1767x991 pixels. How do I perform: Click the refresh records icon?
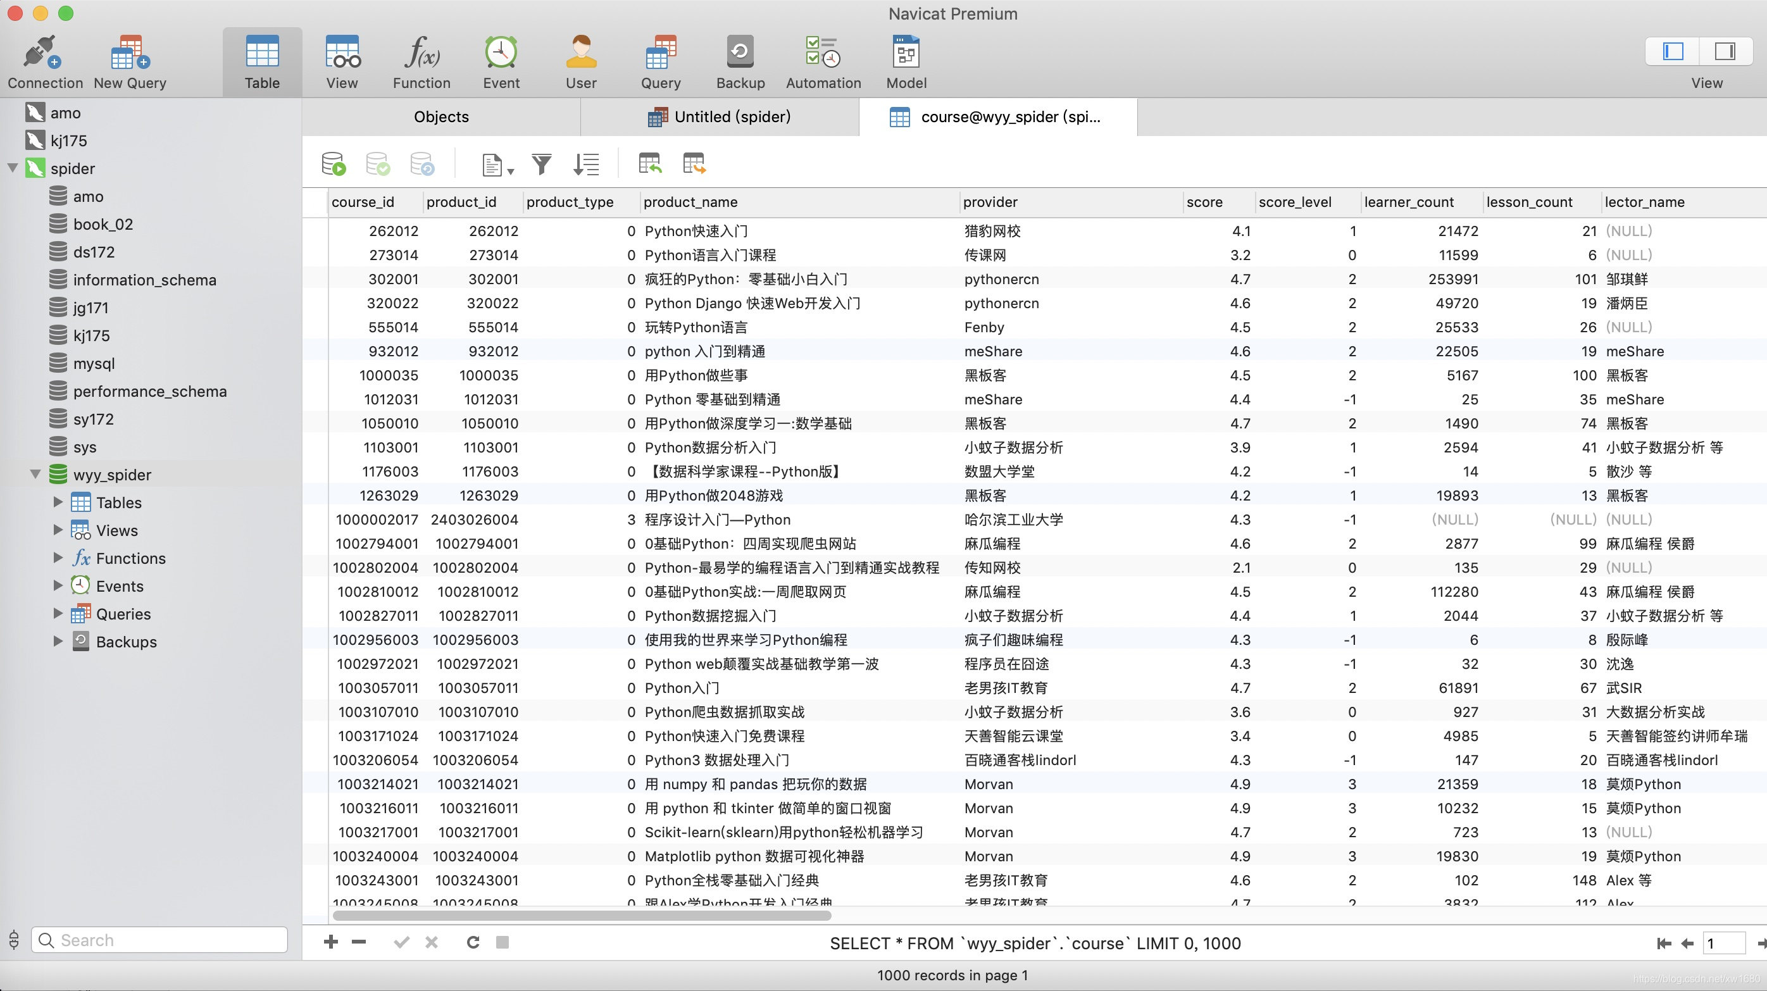pyautogui.click(x=473, y=942)
